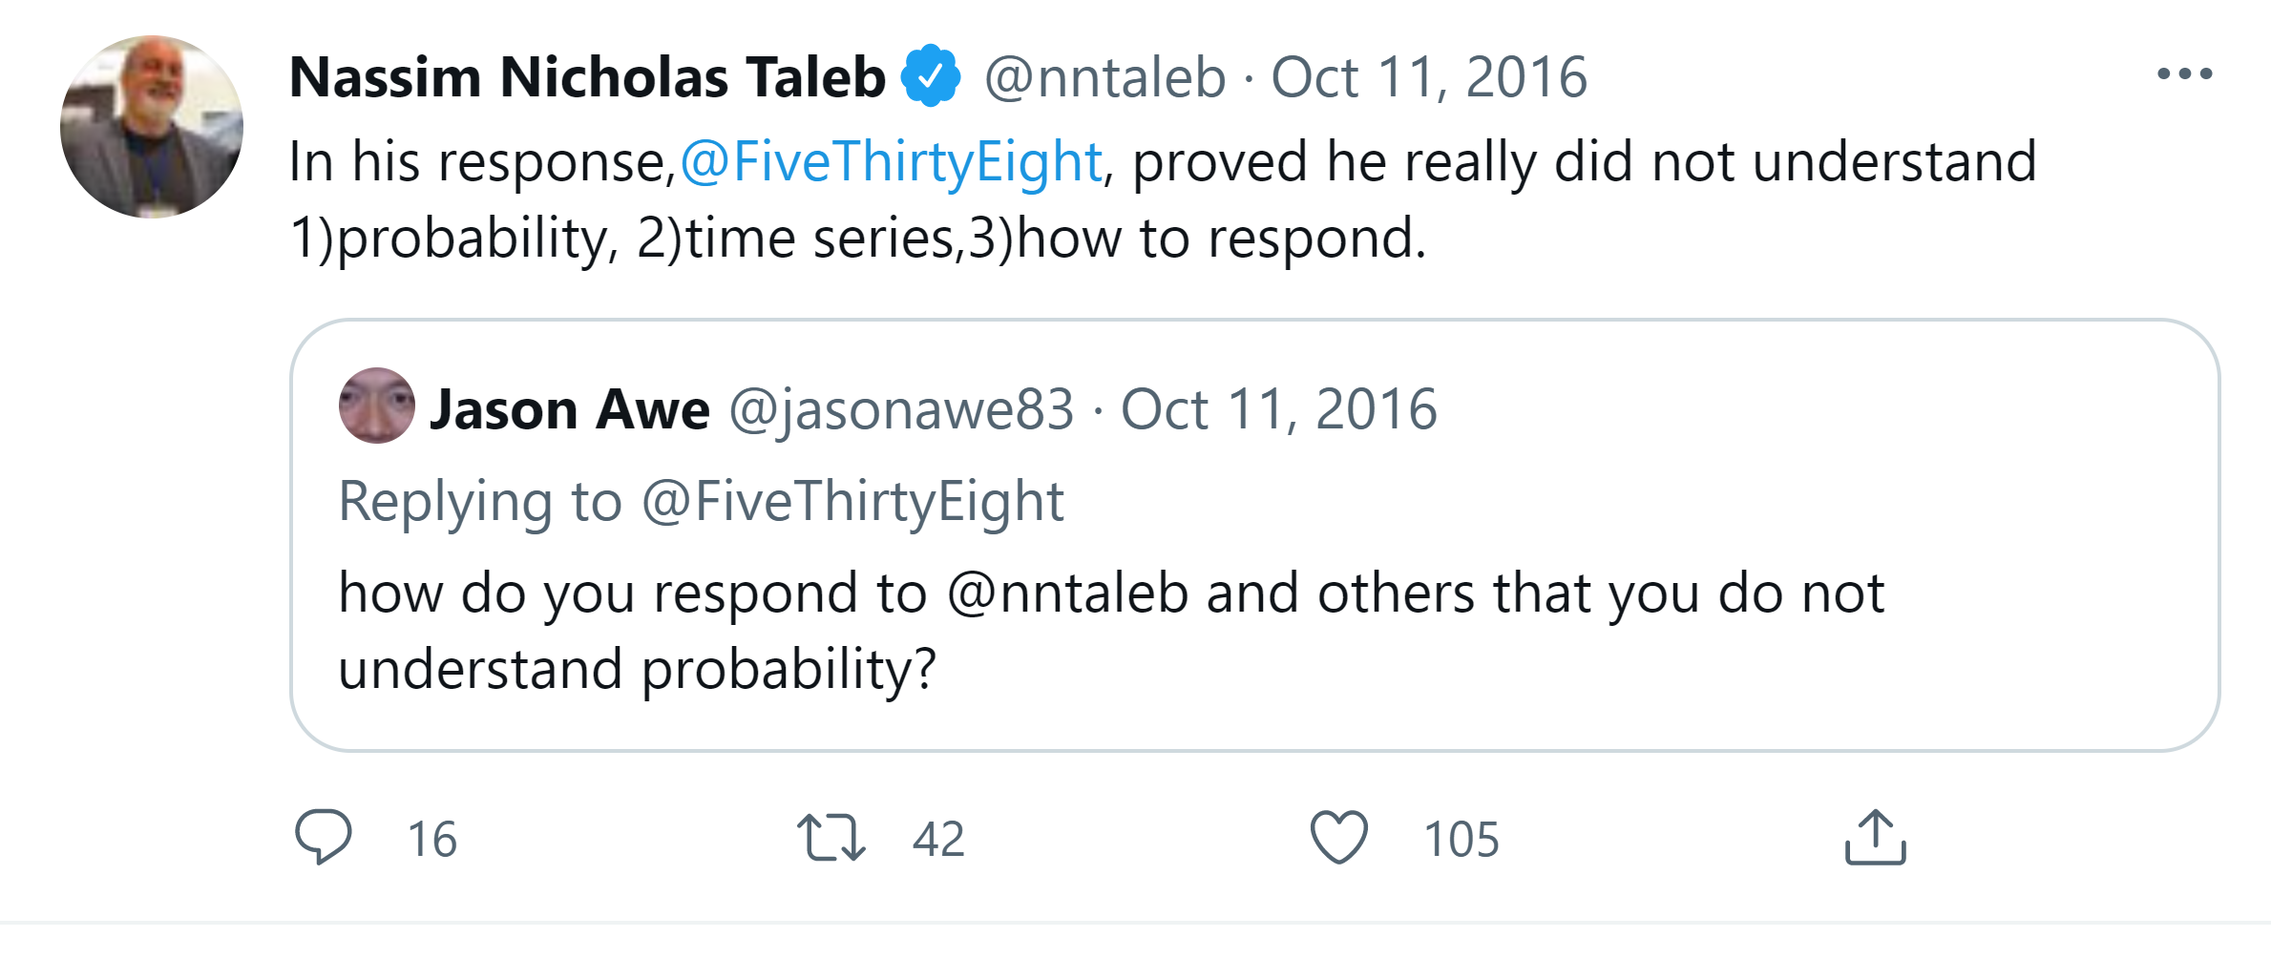The width and height of the screenshot is (2271, 958).
Task: Open the share tweet icon
Action: pyautogui.click(x=1875, y=838)
